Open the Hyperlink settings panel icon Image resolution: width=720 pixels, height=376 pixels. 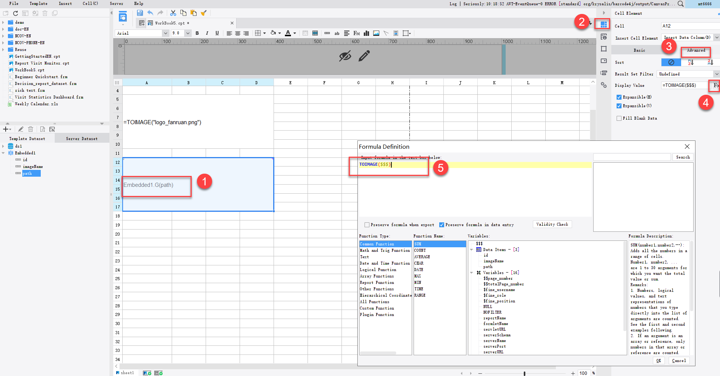pyautogui.click(x=603, y=85)
